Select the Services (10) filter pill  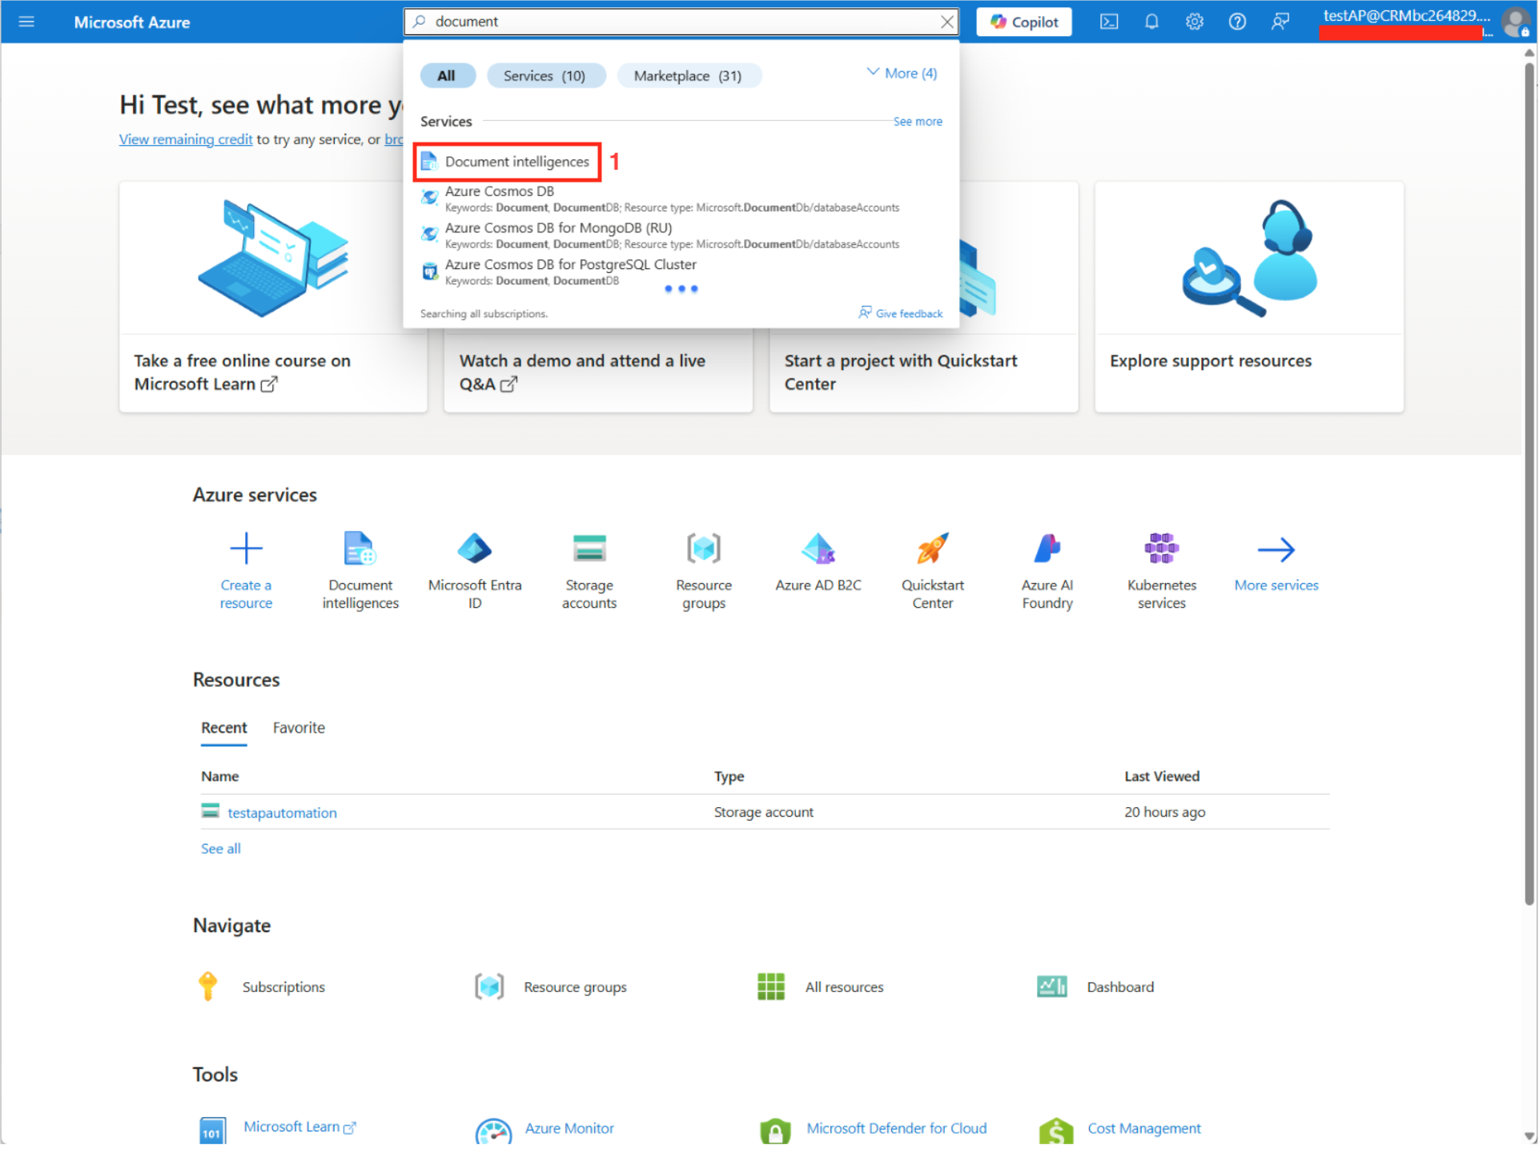544,76
